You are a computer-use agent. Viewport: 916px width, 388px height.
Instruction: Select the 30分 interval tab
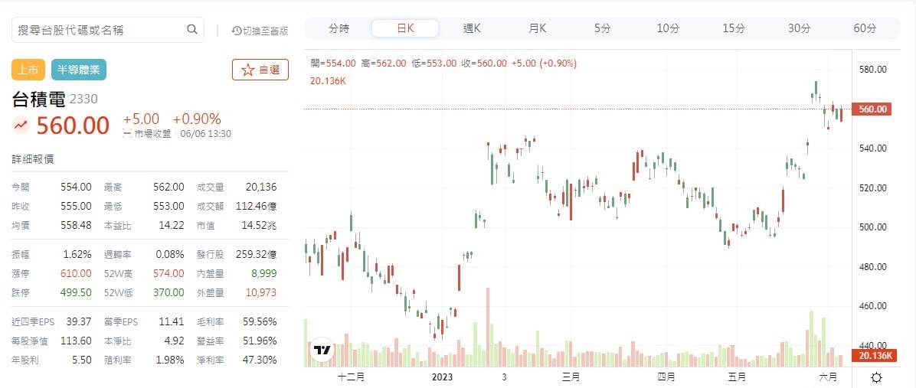[800, 28]
